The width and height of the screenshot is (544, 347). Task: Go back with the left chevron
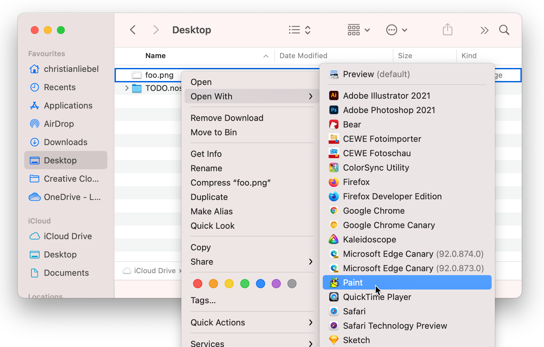[133, 30]
